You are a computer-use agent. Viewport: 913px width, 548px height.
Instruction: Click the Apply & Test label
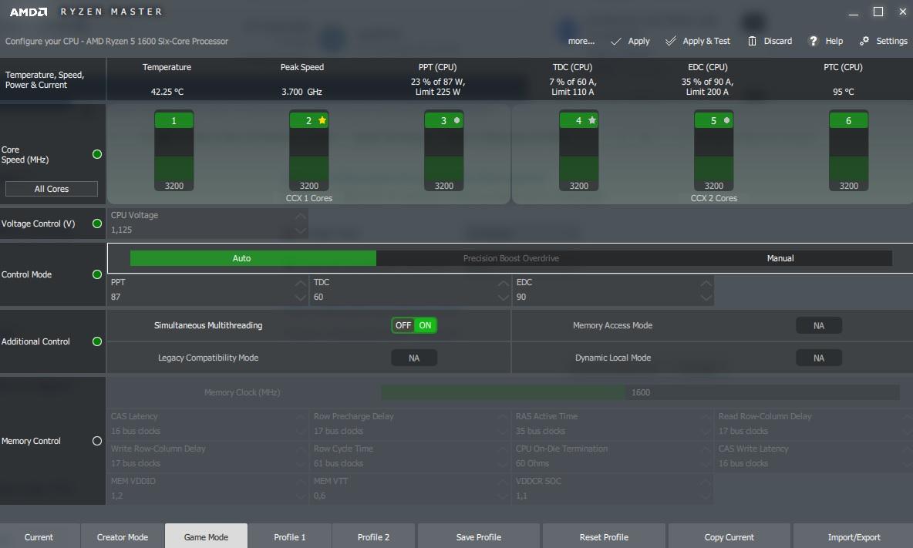coord(706,42)
